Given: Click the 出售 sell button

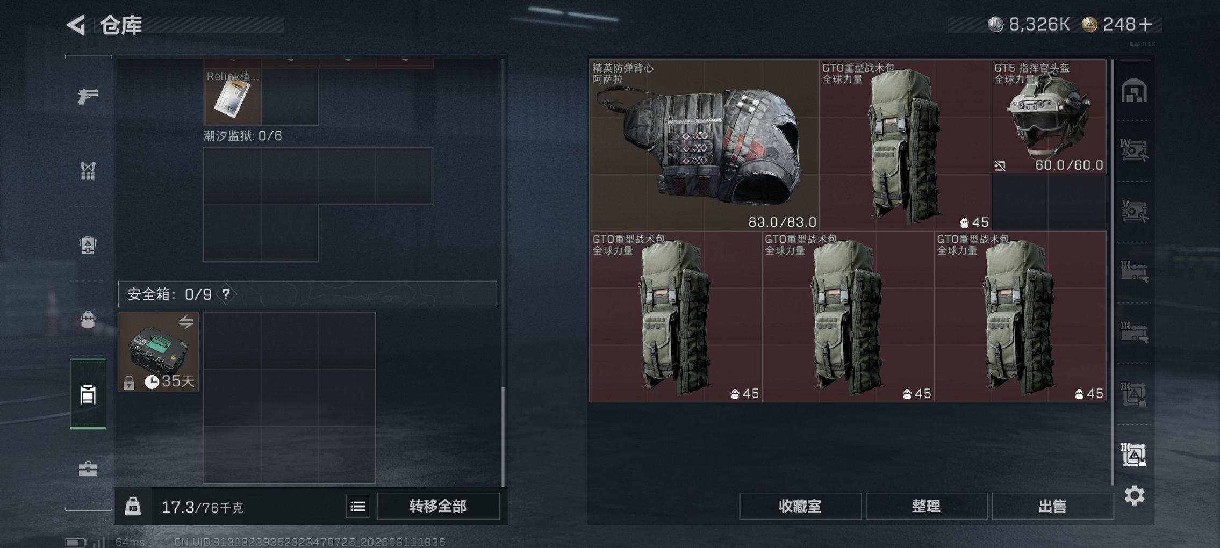Looking at the screenshot, I should 1052,506.
